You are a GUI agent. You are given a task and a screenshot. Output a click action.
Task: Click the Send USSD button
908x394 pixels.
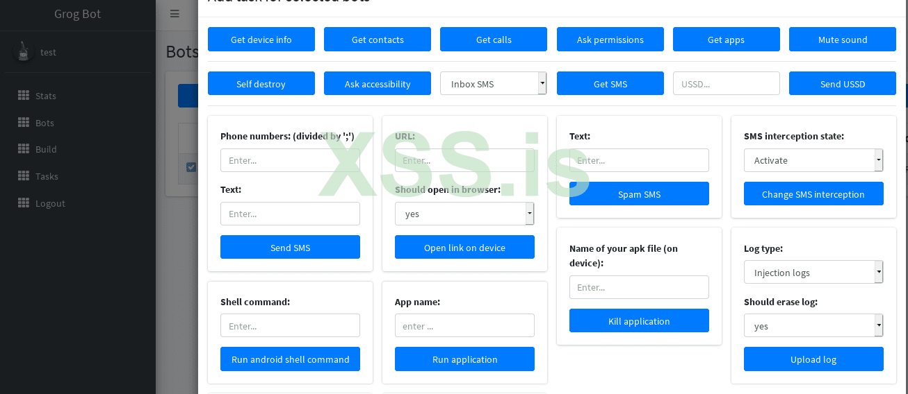843,83
